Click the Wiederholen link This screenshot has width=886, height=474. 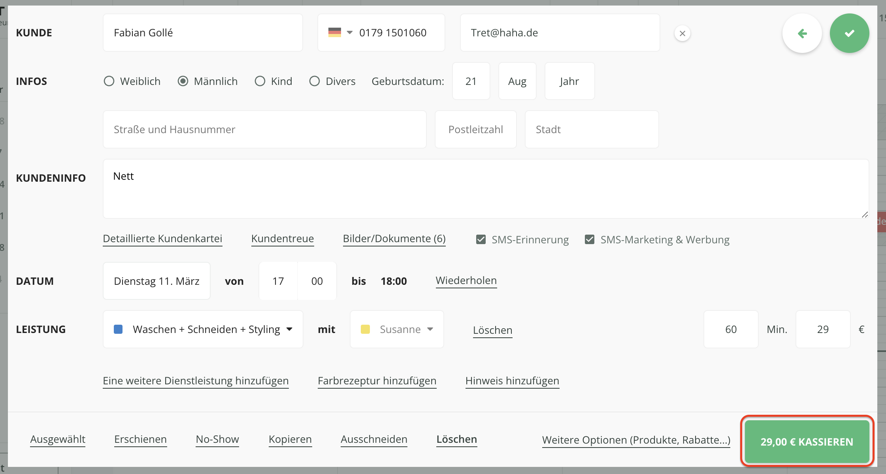(466, 280)
